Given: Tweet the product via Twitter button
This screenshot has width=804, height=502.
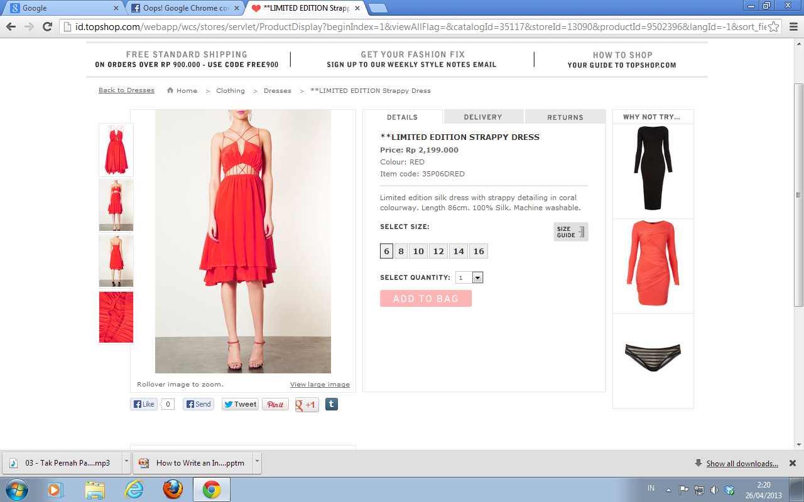Looking at the screenshot, I should pyautogui.click(x=240, y=404).
